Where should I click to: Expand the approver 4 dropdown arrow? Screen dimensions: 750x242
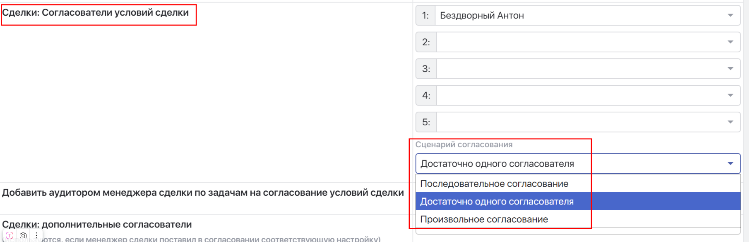click(730, 96)
